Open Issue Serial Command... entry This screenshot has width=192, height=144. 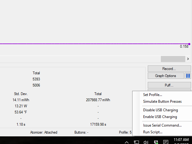coord(162,125)
